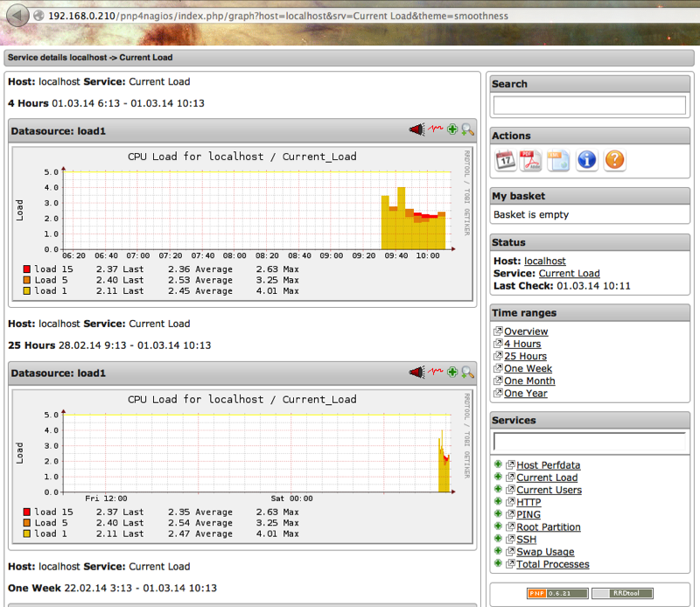This screenshot has height=607, width=700.
Task: Zoom the 25 Hours graph with magnifier icon
Action: click(x=468, y=373)
